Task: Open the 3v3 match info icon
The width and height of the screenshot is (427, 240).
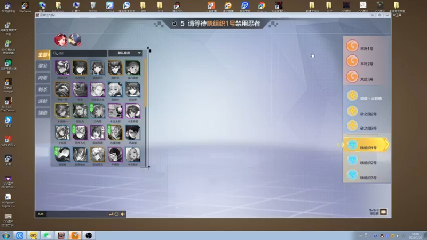Action: click(x=383, y=212)
